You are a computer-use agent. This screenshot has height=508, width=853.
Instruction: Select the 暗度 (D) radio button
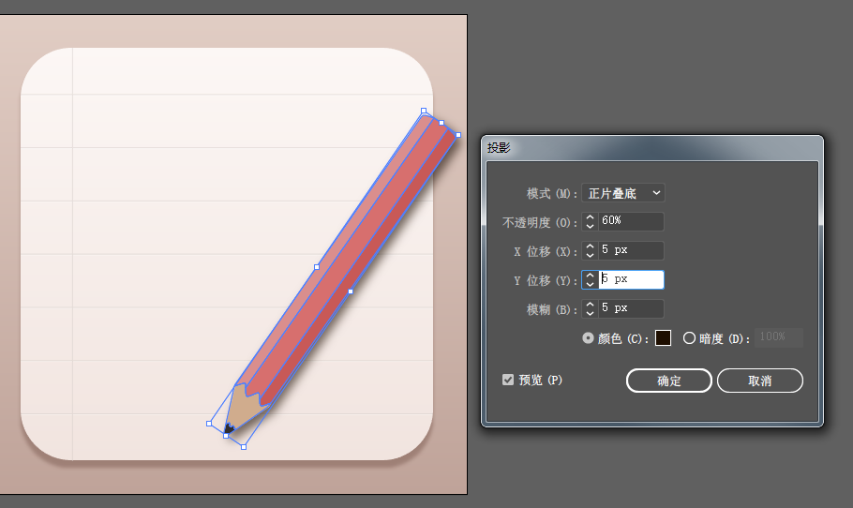(689, 338)
